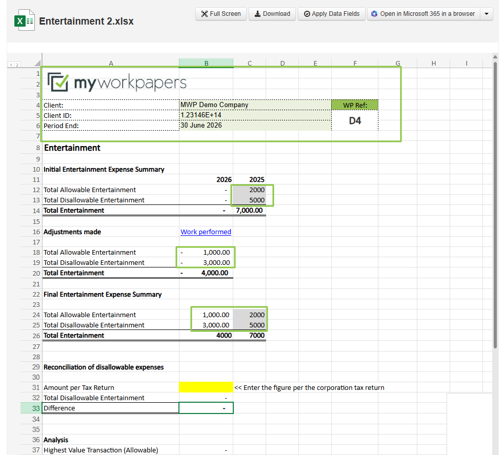Open the Work performed link
The height and width of the screenshot is (455, 504).
tap(206, 232)
